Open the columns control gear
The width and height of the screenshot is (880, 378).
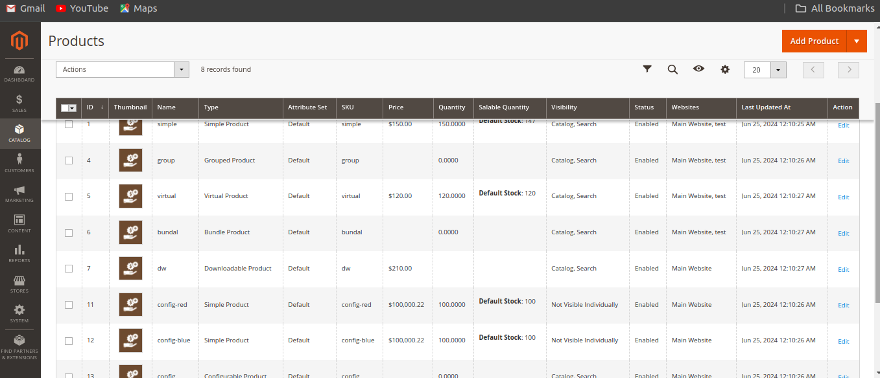point(724,69)
